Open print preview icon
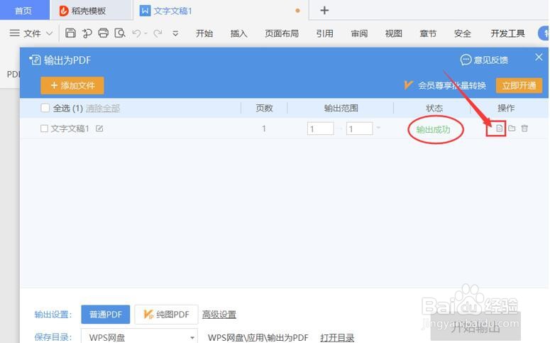The height and width of the screenshot is (343, 550). pos(120,33)
